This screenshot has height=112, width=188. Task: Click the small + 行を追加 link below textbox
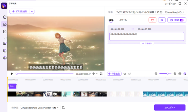tap(147, 43)
